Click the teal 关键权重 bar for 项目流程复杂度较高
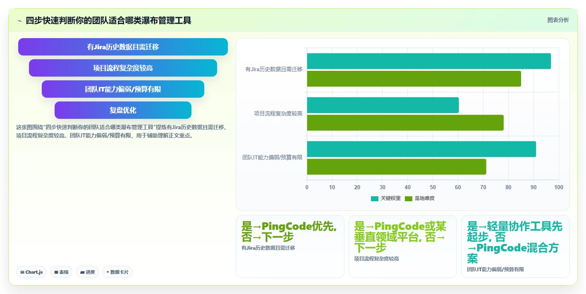This screenshot has width=586, height=294. coord(383,105)
